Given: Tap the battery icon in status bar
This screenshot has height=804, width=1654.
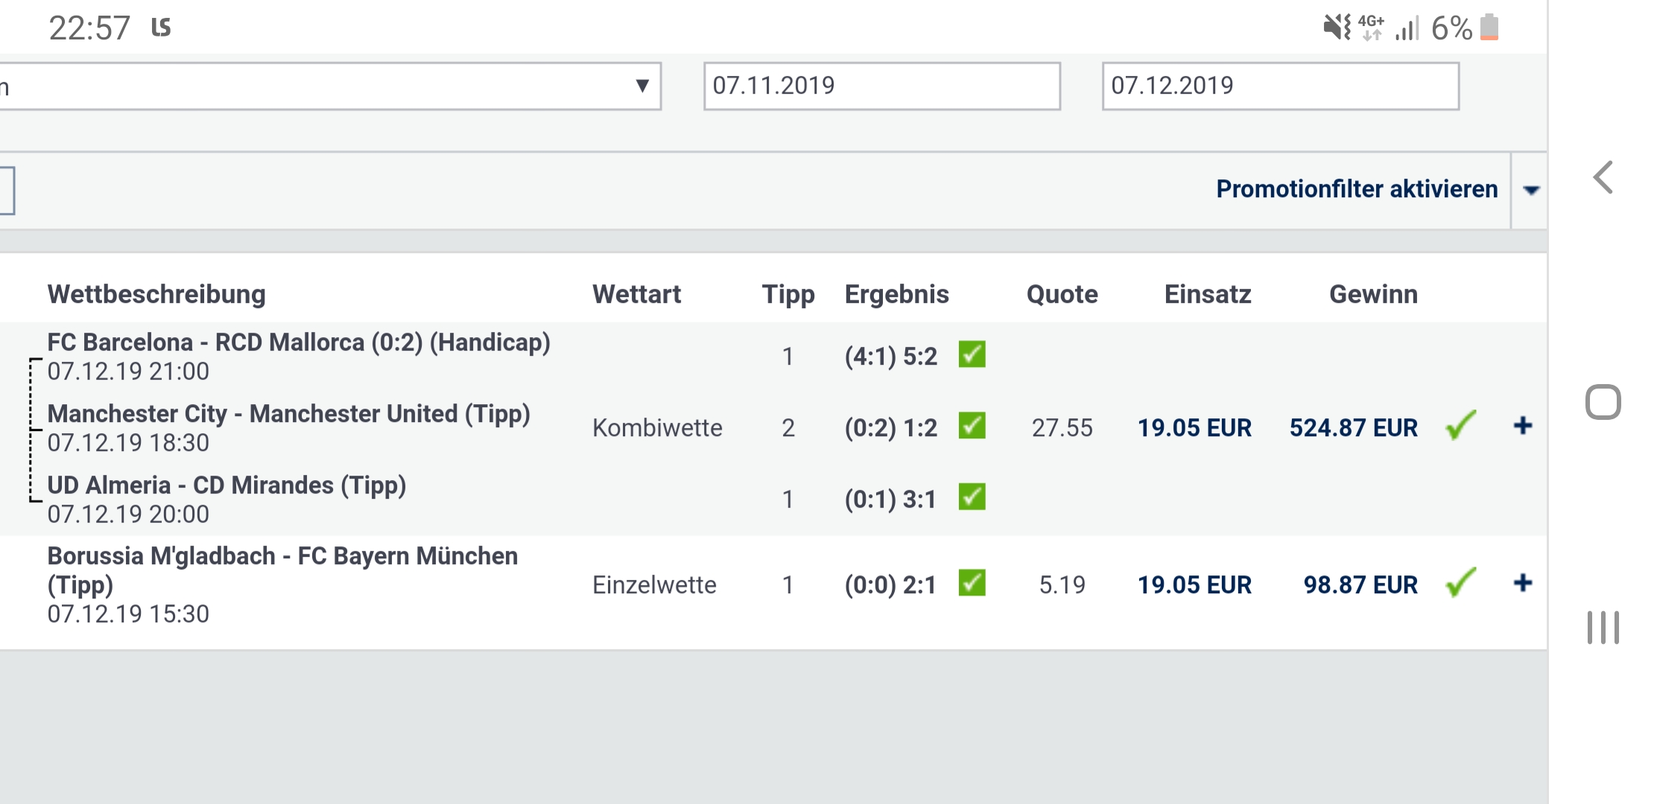Looking at the screenshot, I should point(1489,28).
